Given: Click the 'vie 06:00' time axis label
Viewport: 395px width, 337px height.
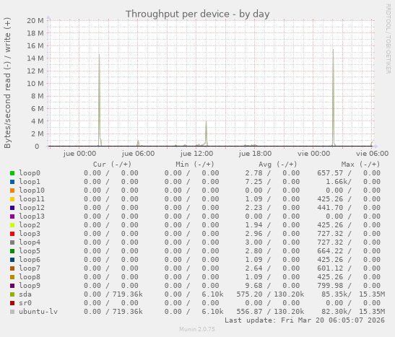Looking at the screenshot, I should pos(372,154).
